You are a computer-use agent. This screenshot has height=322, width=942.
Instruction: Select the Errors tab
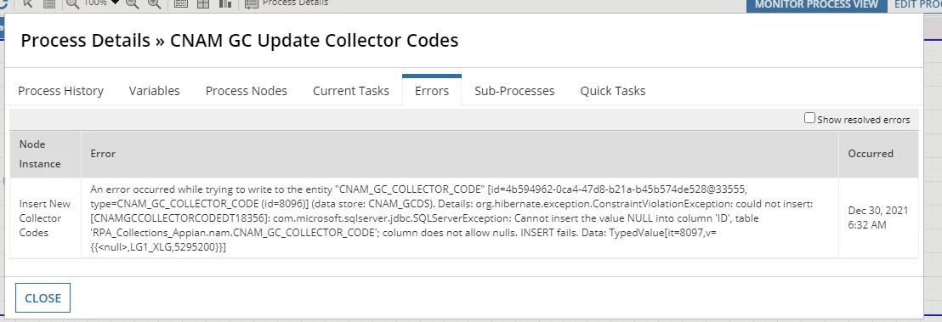tap(432, 91)
